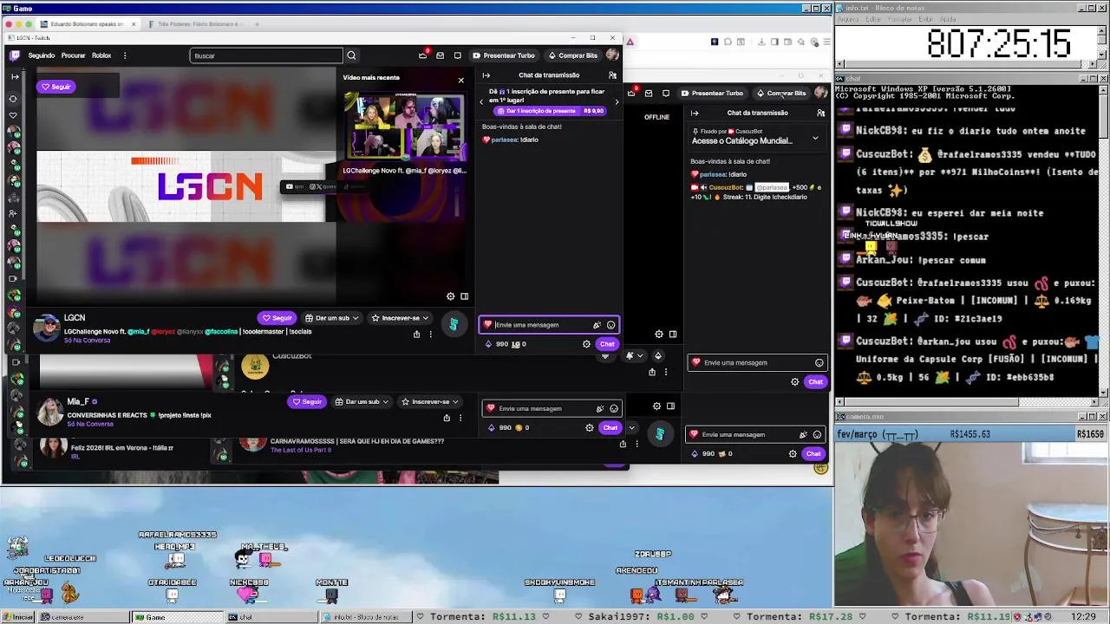Show next gift leaderboard banner arrow
Viewport: 1110px width, 624px height.
[617, 102]
